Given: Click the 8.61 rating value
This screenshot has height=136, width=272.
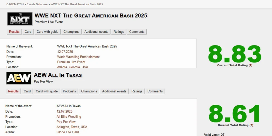Looking at the screenshot, I should [x=235, y=114].
